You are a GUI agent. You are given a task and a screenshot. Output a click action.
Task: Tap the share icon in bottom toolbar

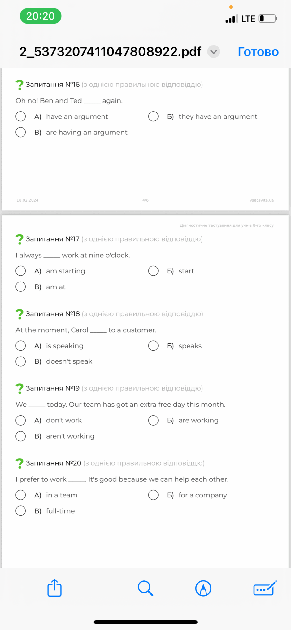[54, 588]
